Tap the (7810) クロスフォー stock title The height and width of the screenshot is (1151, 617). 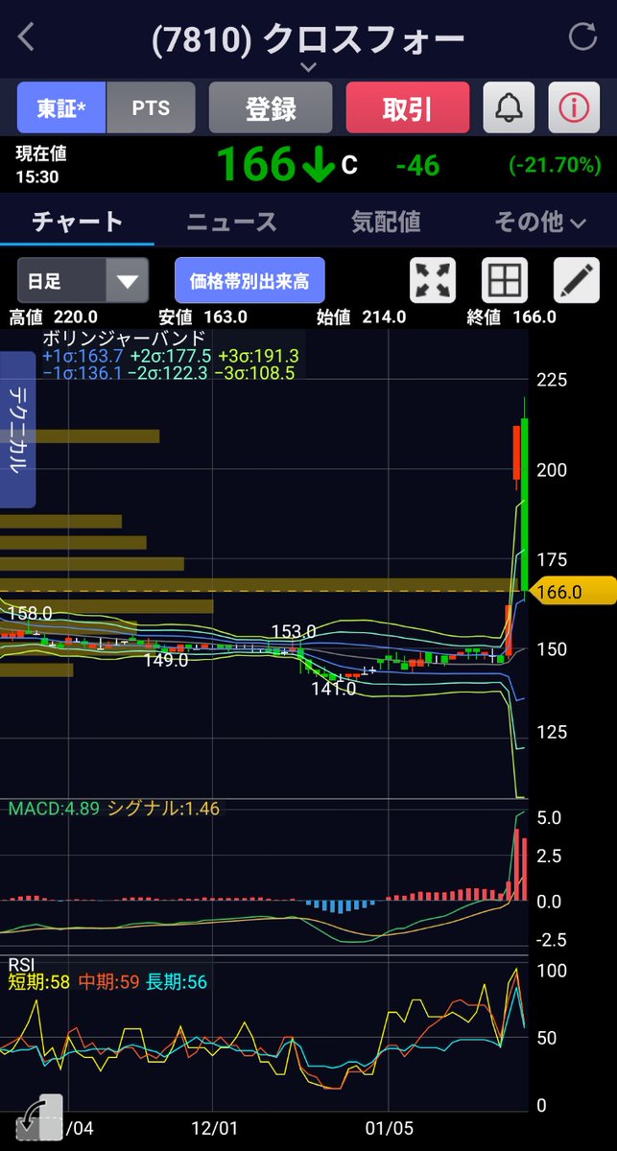coord(308,38)
